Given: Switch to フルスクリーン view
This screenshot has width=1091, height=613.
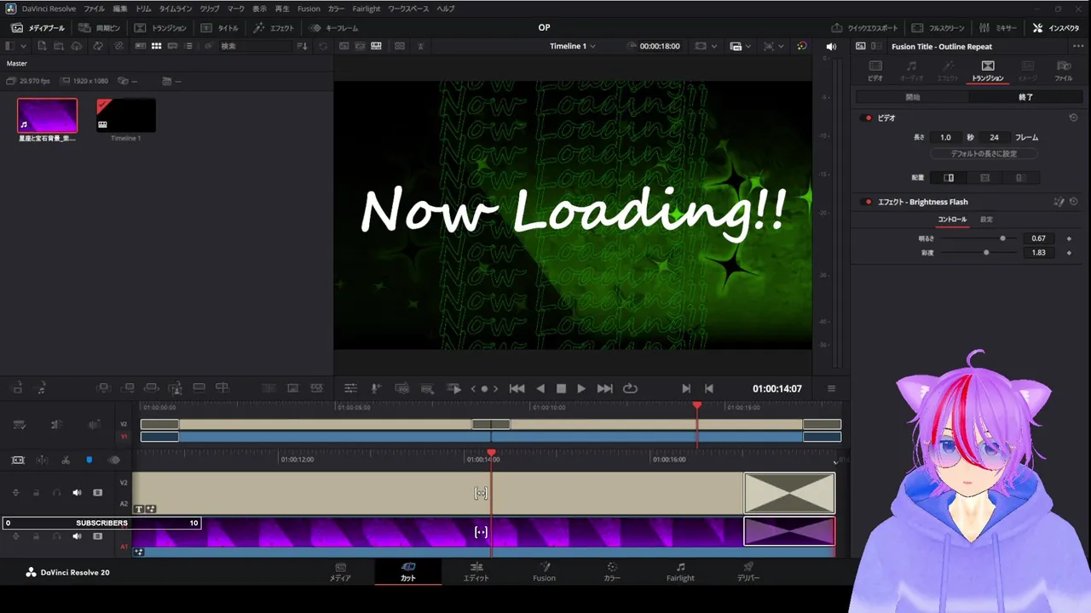Looking at the screenshot, I should [x=938, y=28].
